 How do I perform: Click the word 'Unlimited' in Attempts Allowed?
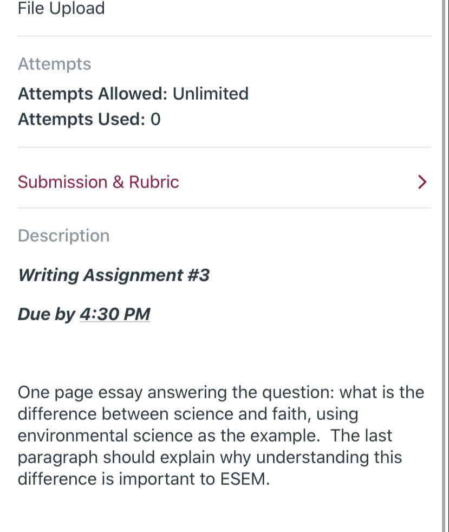(211, 94)
